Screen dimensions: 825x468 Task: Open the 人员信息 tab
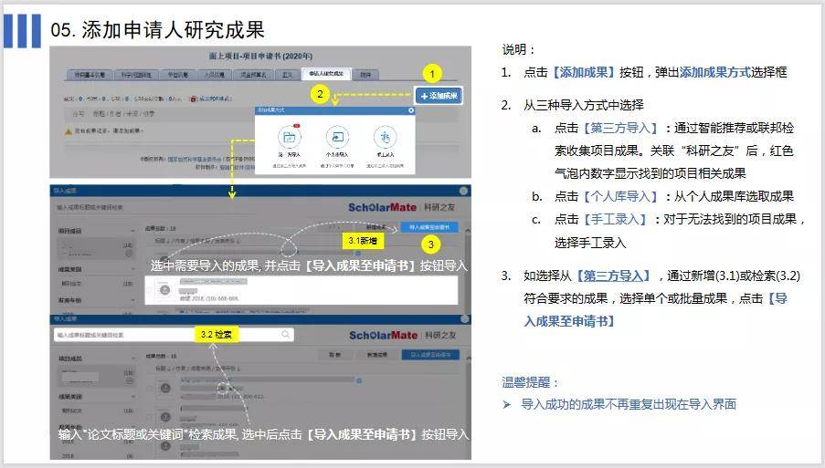coord(215,75)
